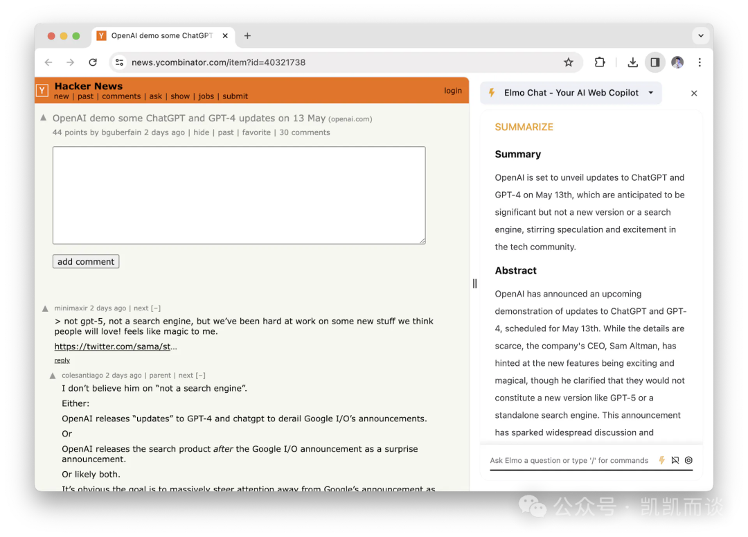748x537 pixels.
Task: Go to 'past' in the Hacker News header
Action: click(x=85, y=96)
